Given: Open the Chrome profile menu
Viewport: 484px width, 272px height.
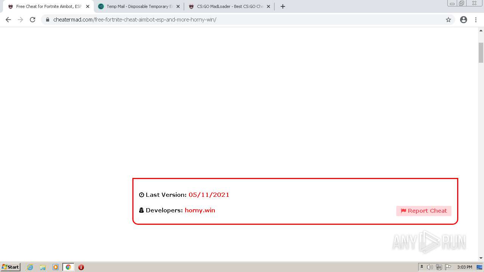Looking at the screenshot, I should 464,20.
